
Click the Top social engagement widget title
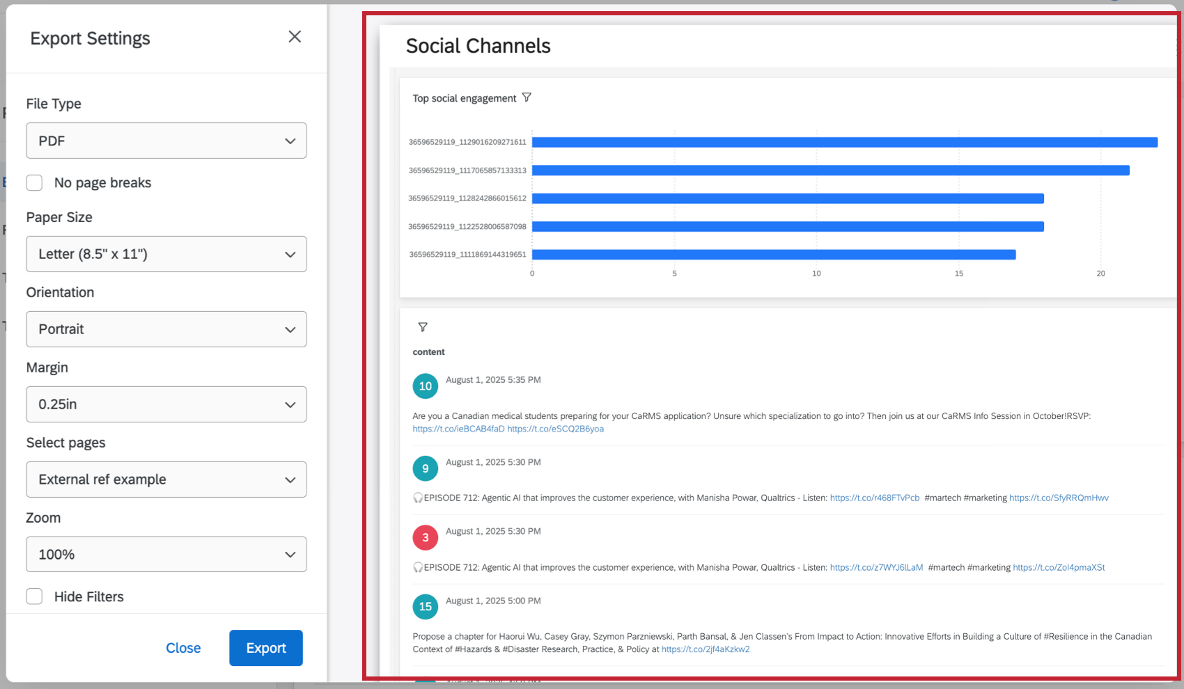(465, 98)
